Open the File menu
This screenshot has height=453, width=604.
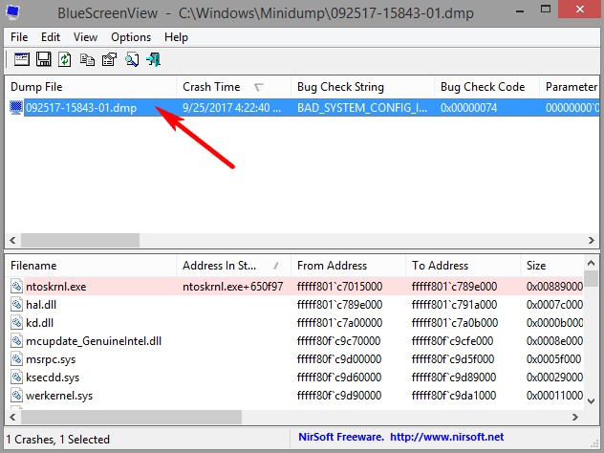click(x=19, y=37)
